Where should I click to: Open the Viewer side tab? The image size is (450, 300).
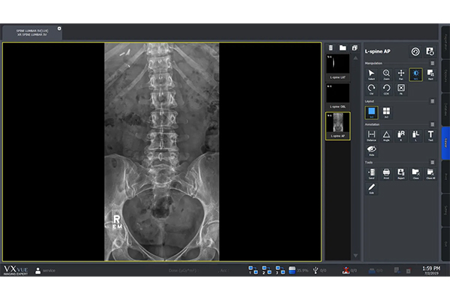tap(445, 143)
